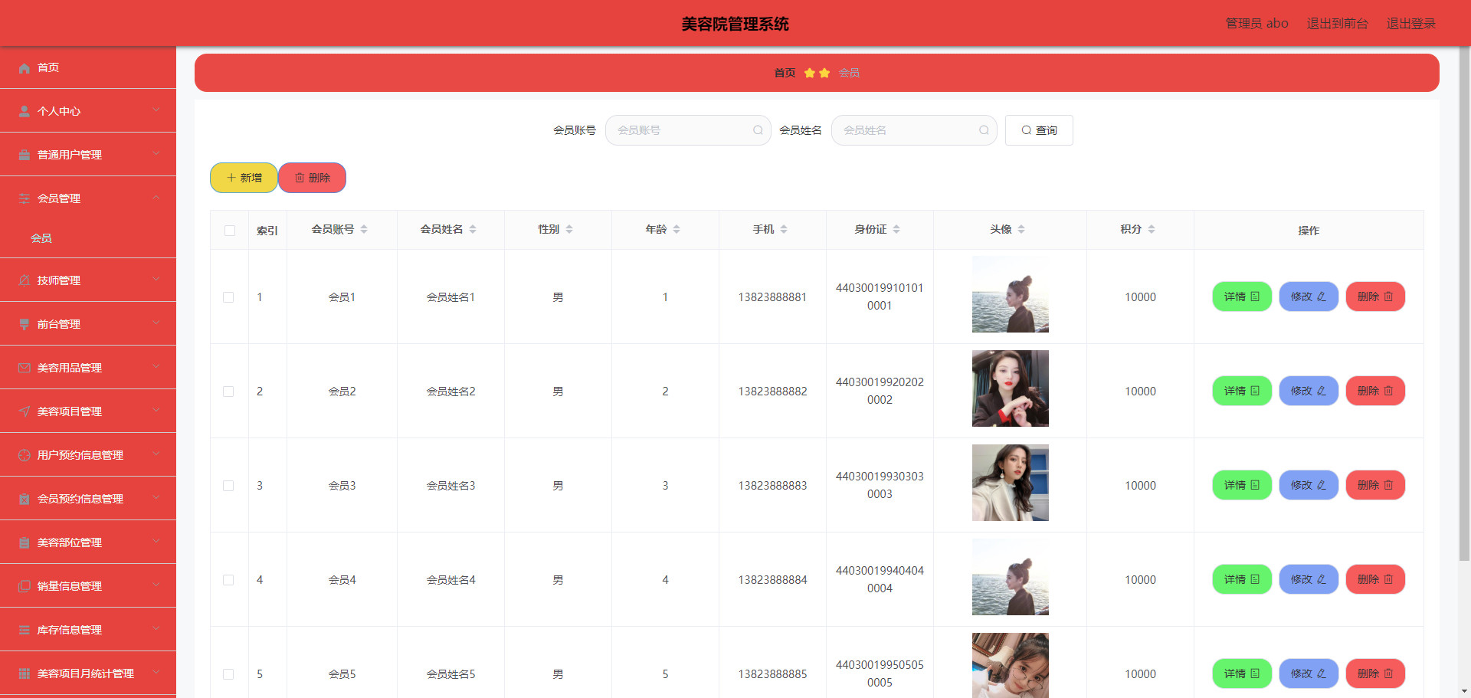This screenshot has height=698, width=1471.
Task: Expand the 美容项目管理 chevron
Action: 156,411
